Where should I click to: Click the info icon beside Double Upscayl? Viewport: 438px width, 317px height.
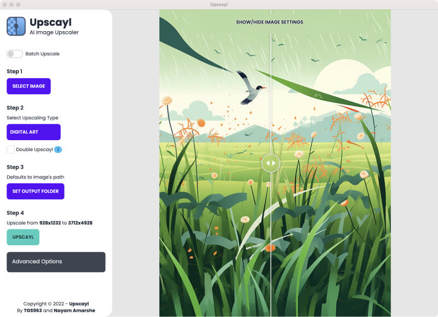point(57,149)
